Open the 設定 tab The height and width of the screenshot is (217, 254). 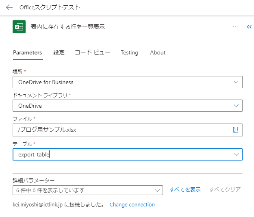tap(59, 53)
